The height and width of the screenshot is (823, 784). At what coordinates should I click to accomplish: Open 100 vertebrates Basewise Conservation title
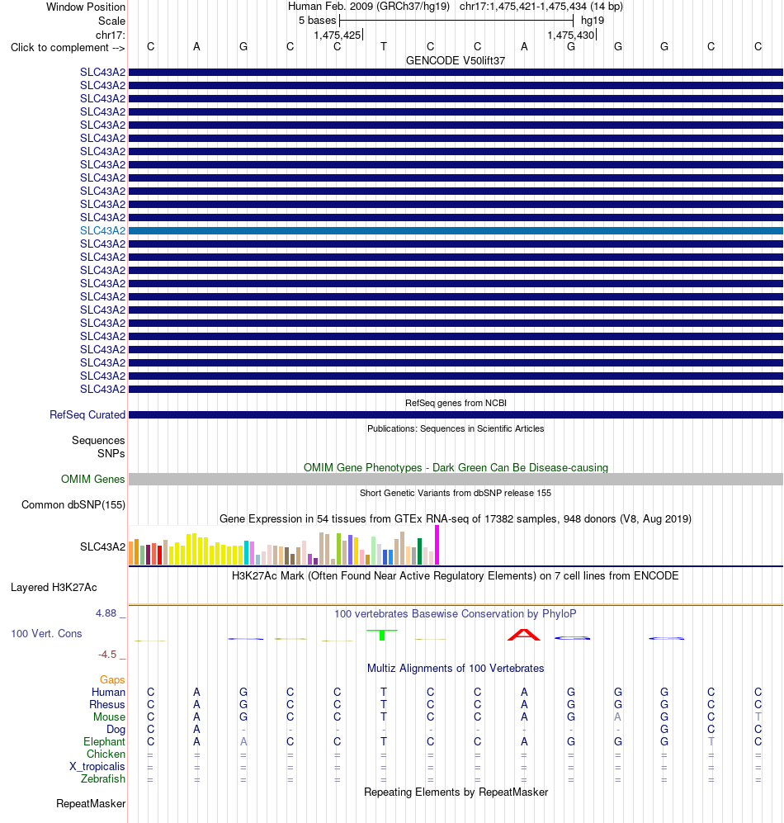pos(456,613)
